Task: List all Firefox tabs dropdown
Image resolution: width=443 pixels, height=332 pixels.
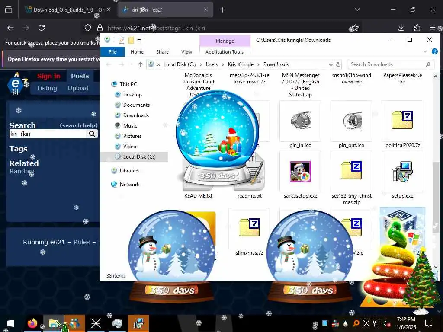Action: tap(357, 10)
